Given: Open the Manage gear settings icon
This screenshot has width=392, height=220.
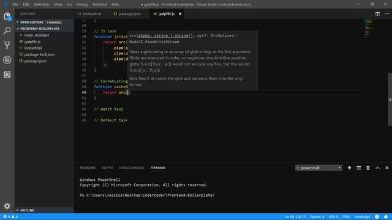Looking at the screenshot, I should coord(7,206).
